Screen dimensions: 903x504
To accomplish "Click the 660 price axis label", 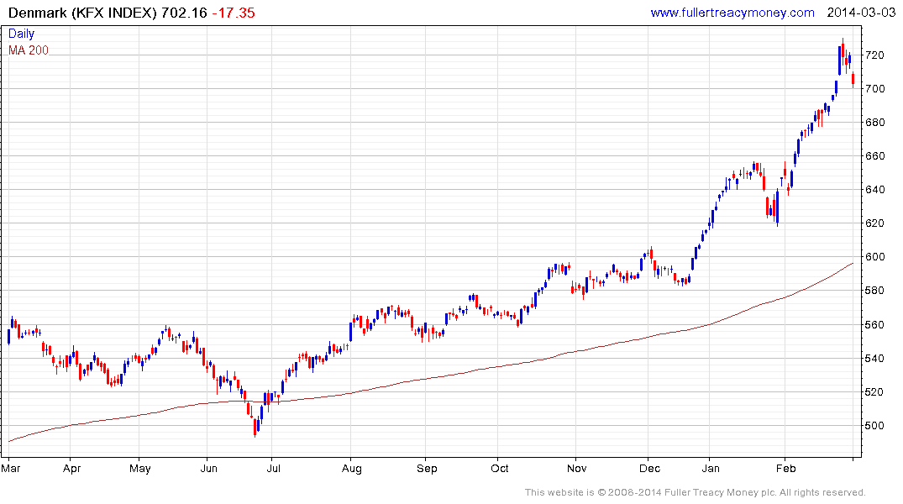I will [x=874, y=156].
